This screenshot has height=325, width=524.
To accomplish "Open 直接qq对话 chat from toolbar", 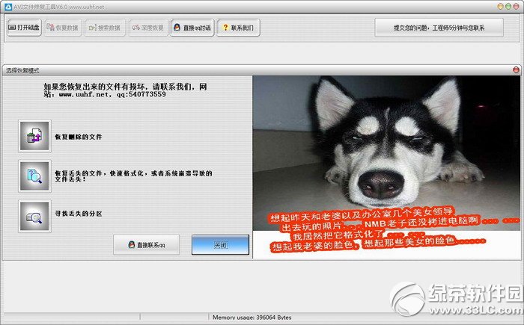I will tap(192, 28).
